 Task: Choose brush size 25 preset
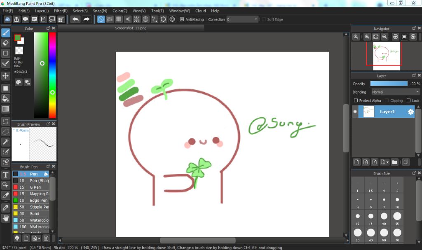pyautogui.click(x=397, y=218)
